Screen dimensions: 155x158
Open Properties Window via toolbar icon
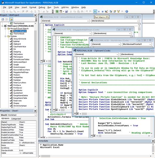tap(114, 11)
